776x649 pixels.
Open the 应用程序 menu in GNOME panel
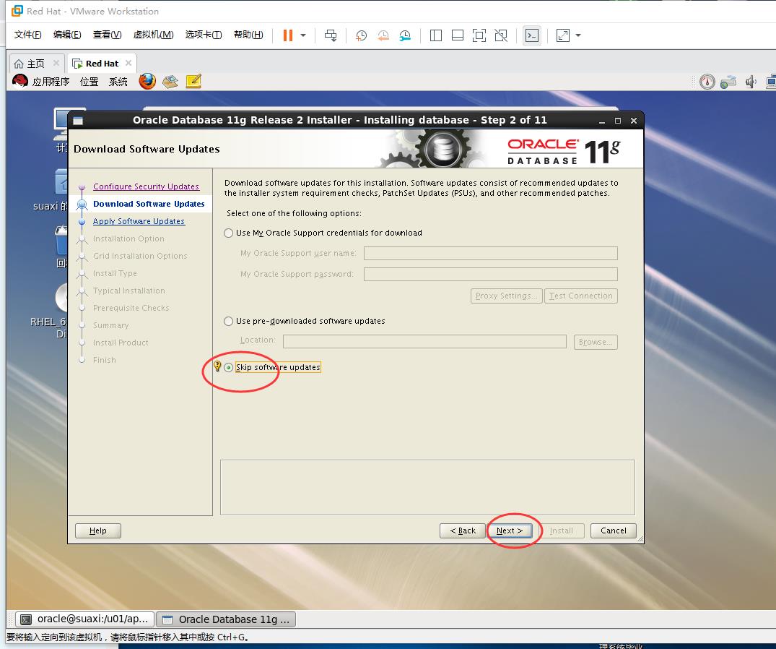coord(51,82)
